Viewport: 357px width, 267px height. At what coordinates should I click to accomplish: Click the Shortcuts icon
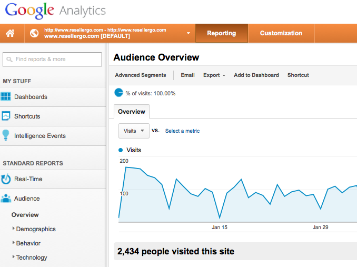point(6,116)
